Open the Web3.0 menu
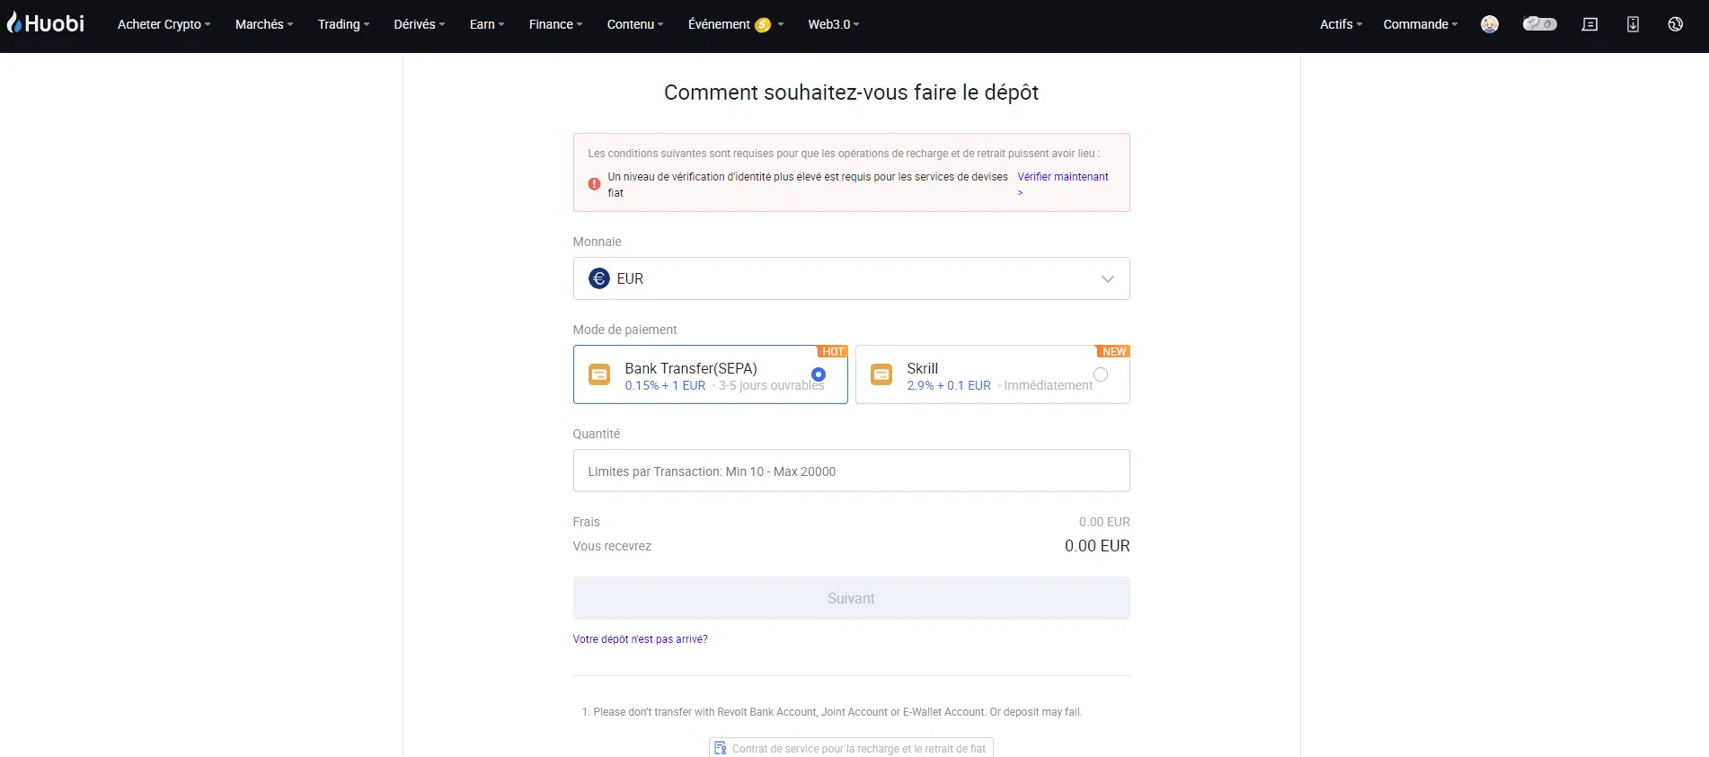Image resolution: width=1709 pixels, height=757 pixels. pos(834,24)
